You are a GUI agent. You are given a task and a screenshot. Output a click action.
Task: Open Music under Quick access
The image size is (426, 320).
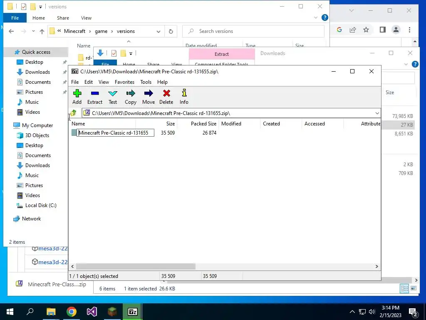pyautogui.click(x=32, y=102)
